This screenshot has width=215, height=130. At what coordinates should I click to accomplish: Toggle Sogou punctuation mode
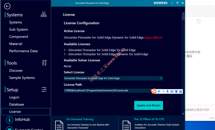(x=163, y=91)
